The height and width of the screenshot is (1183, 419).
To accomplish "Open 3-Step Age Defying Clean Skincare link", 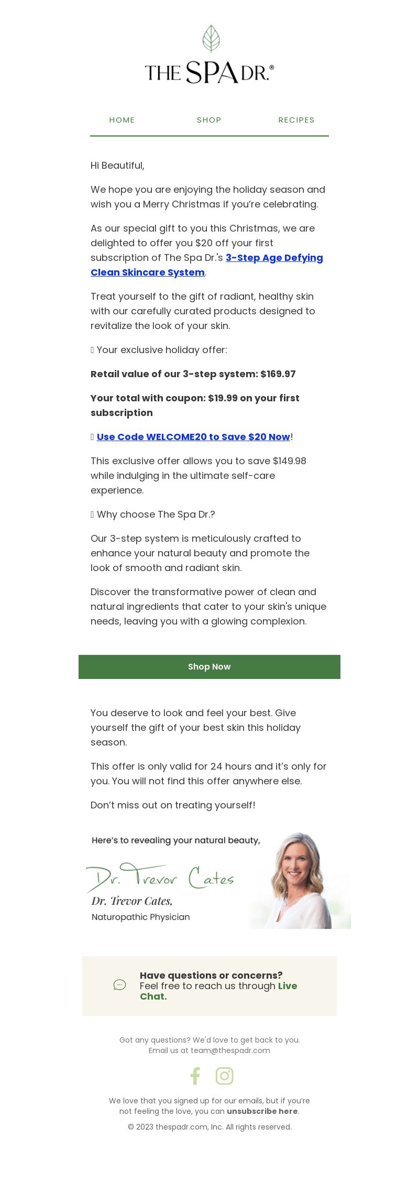I will (207, 265).
